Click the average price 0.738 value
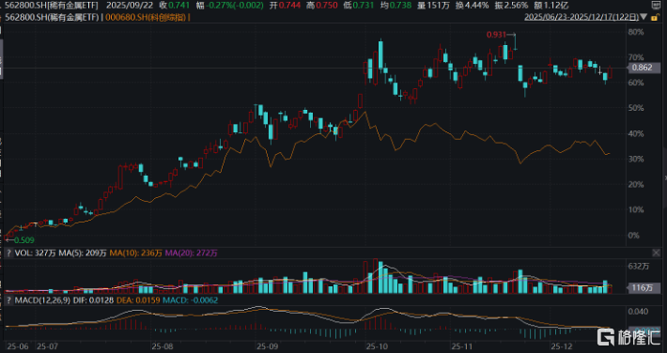This screenshot has width=667, height=353. (401, 6)
